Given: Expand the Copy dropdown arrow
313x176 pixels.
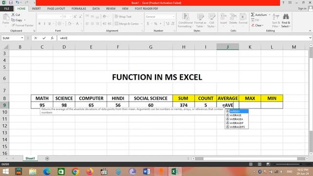Looking at the screenshot, I should 25,20.
